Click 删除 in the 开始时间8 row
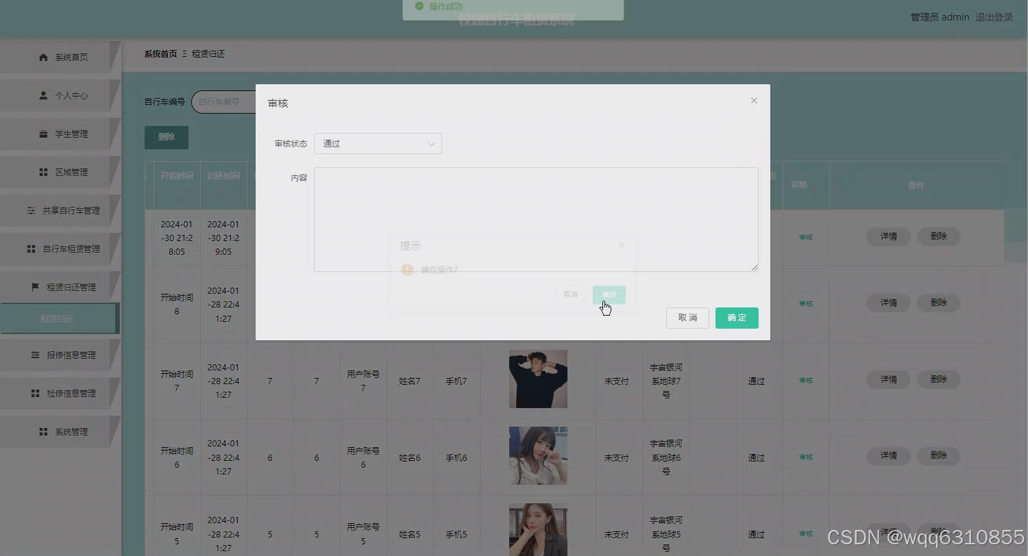Image resolution: width=1028 pixels, height=556 pixels. [x=938, y=303]
